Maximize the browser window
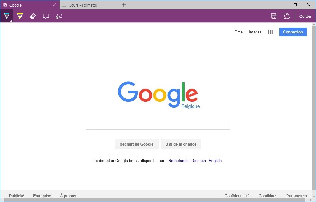This screenshot has width=316, height=202. [x=295, y=5]
